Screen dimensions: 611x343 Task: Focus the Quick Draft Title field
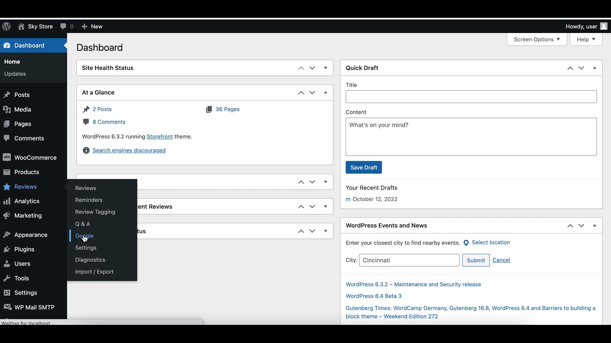click(471, 97)
